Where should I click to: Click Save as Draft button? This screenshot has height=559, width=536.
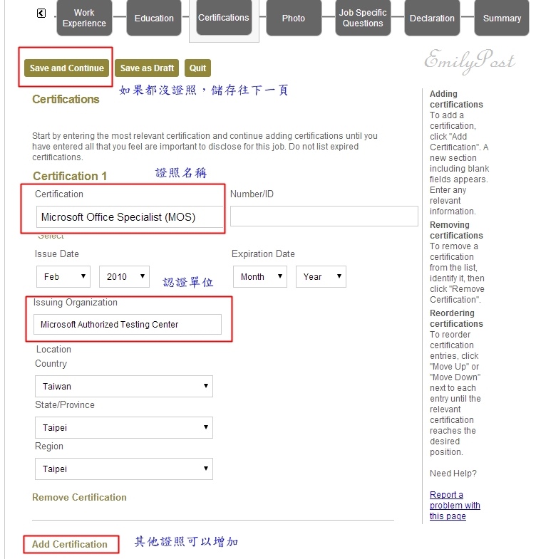[147, 68]
